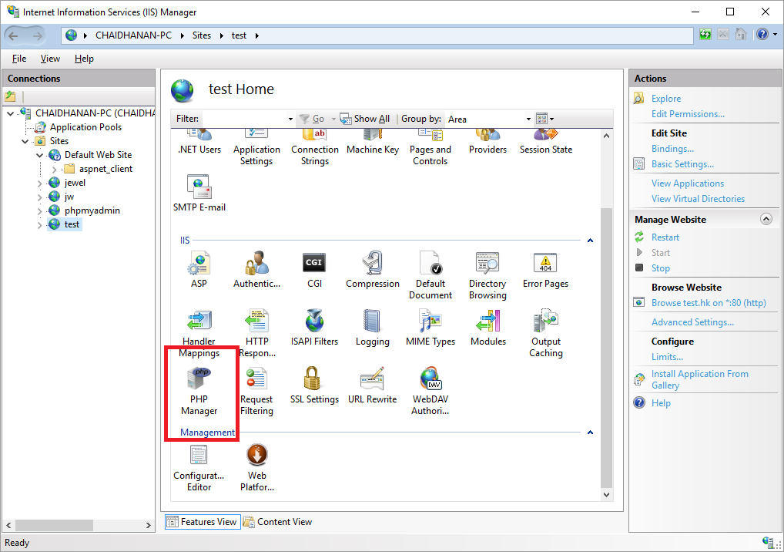This screenshot has height=552, width=784.
Task: Open SSL Settings
Action: coord(314,385)
